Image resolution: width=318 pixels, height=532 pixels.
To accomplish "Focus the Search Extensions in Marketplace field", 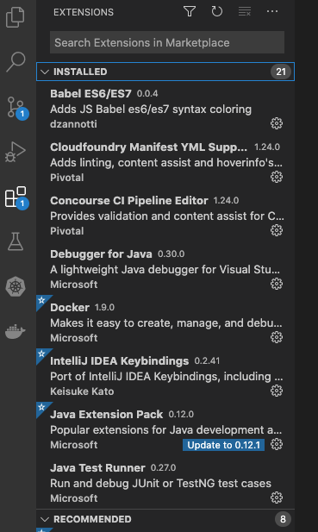I will (x=167, y=42).
